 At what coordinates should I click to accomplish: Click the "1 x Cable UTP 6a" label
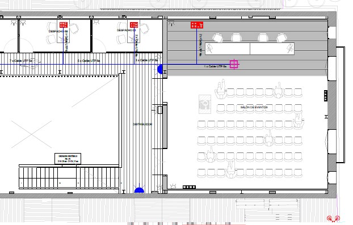click(x=215, y=66)
